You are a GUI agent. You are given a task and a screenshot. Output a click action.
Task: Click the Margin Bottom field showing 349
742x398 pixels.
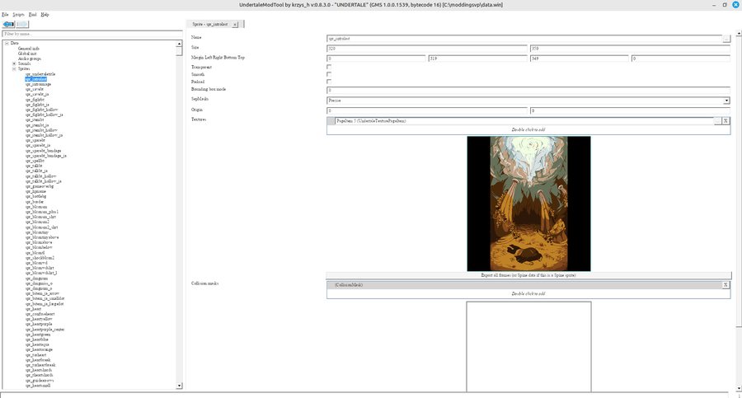point(580,59)
